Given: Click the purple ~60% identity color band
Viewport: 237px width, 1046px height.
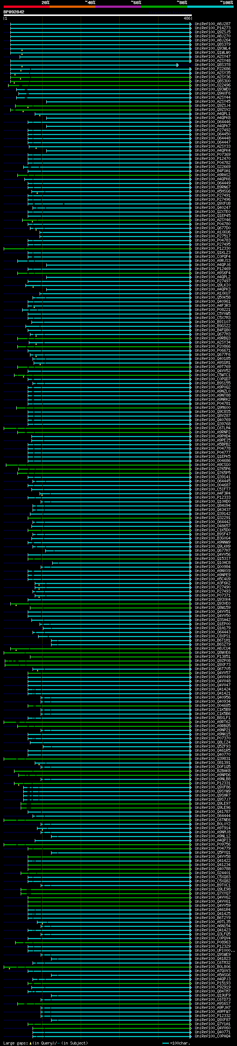Looking at the screenshot, I should 118,7.
